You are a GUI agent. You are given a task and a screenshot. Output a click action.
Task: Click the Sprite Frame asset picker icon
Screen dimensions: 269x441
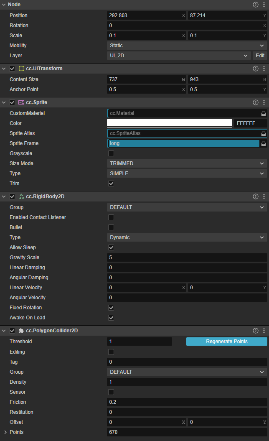point(264,143)
